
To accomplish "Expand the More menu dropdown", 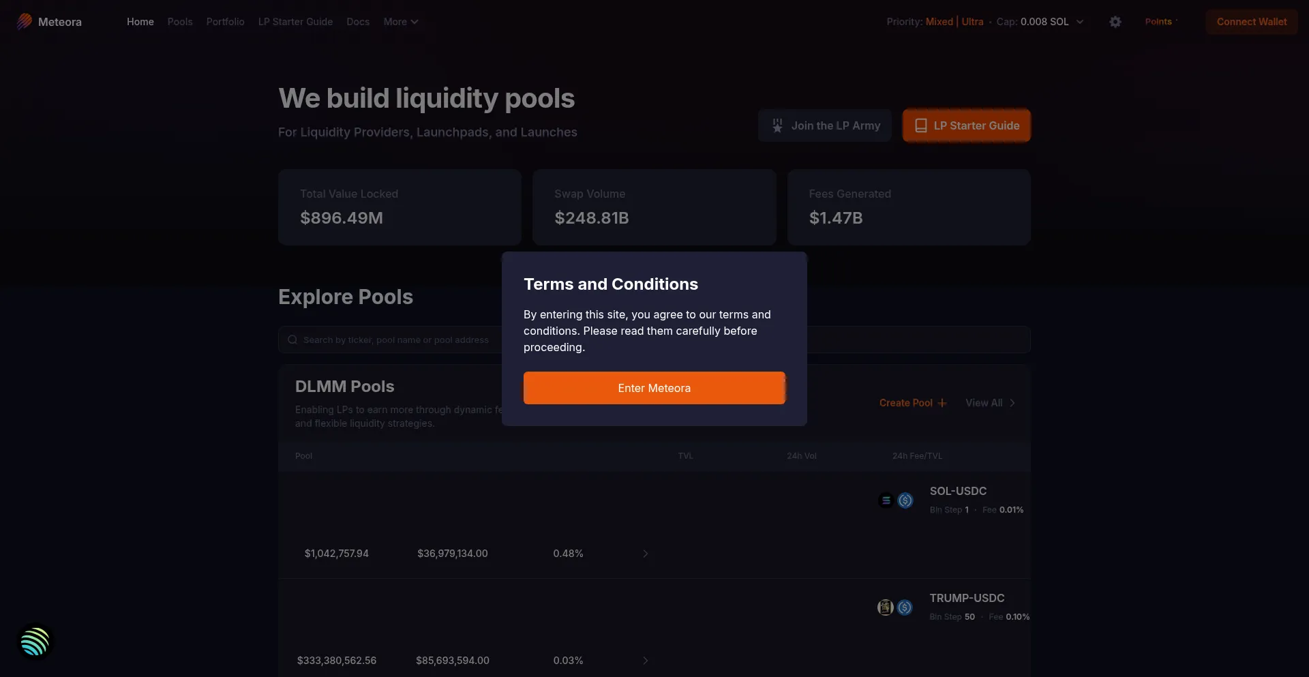I will coord(401,22).
